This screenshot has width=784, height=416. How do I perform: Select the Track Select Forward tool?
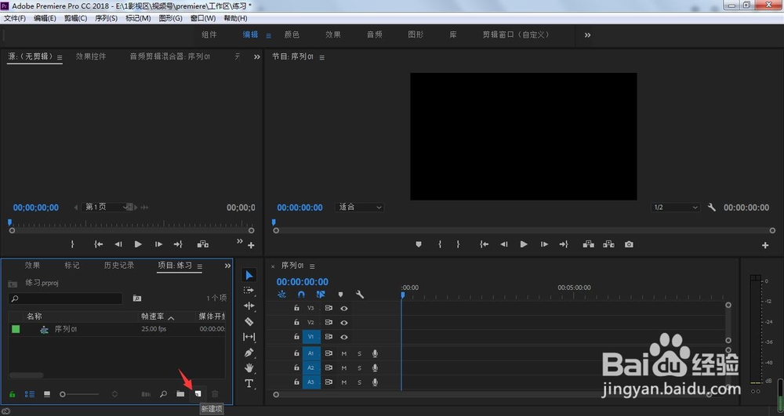click(x=249, y=290)
